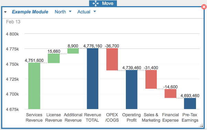Image resolution: width=207 pixels, height=130 pixels.
Task: Click the Pre-Tax Earnings axis label
Action: (x=190, y=118)
